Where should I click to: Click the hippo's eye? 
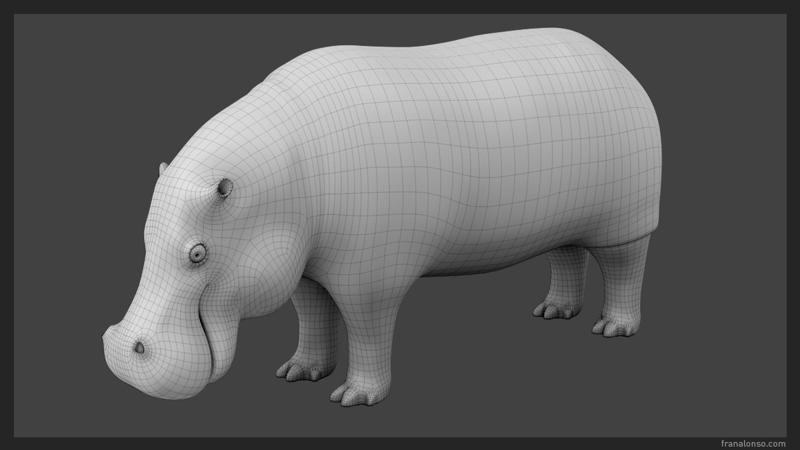coord(197,253)
